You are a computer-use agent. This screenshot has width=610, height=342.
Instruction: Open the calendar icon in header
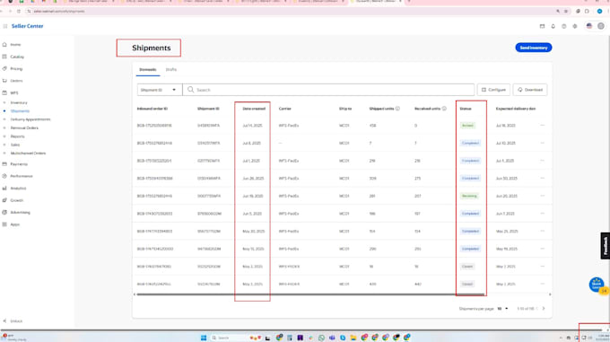(x=542, y=26)
